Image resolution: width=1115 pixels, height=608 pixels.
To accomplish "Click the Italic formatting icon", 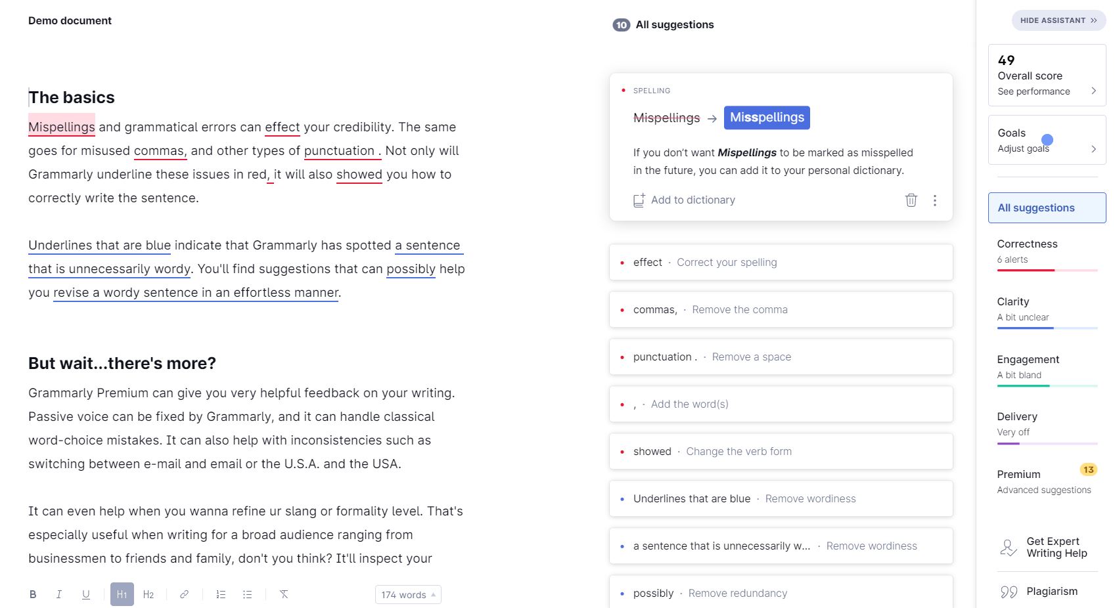I will coord(59,594).
